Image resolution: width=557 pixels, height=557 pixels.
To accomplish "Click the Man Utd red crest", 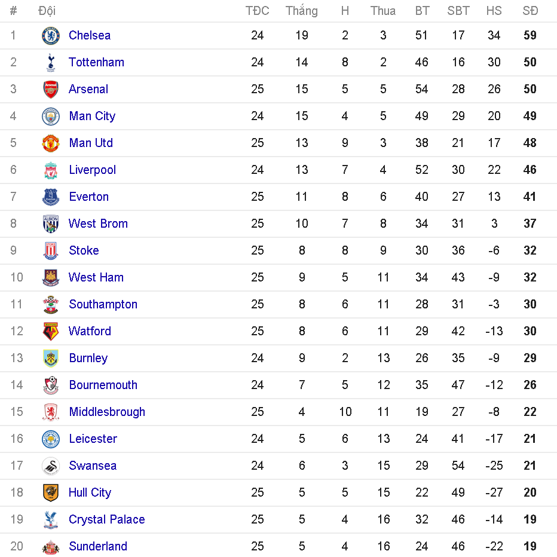I will point(51,143).
